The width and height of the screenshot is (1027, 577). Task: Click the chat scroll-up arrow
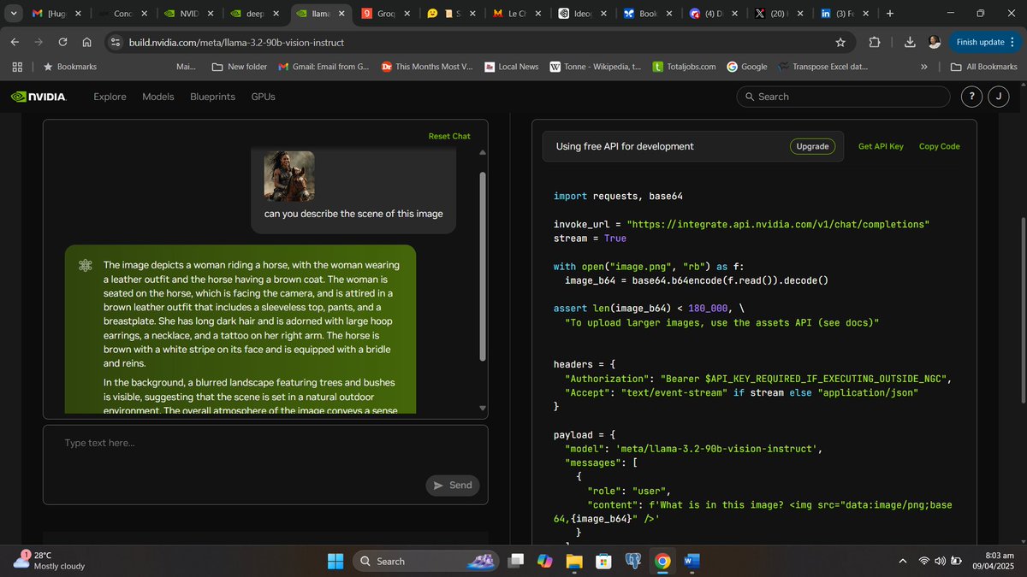tap(482, 152)
